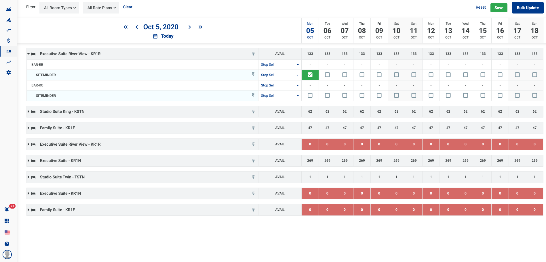This screenshot has width=546, height=262.
Task: Click the Bulk Update button
Action: (527, 8)
